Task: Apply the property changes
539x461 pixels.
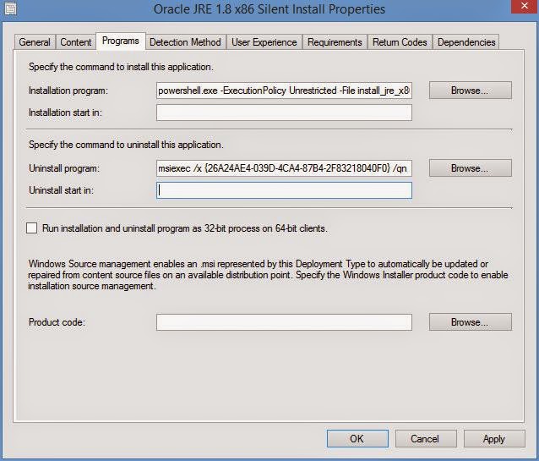Action: [494, 439]
